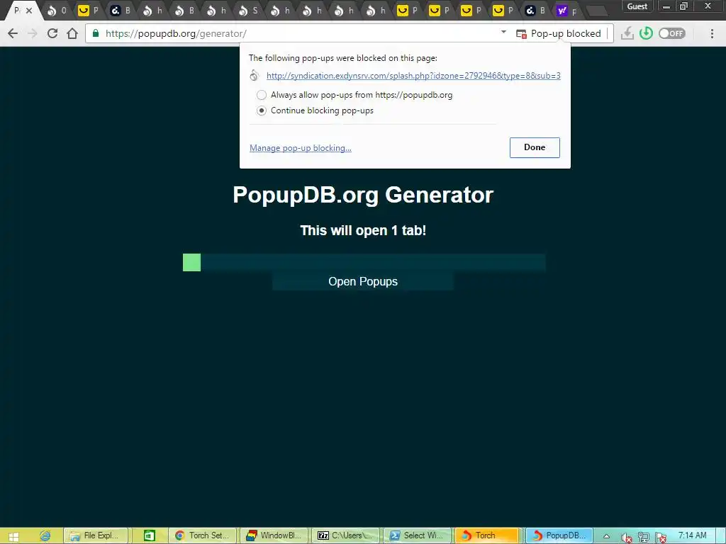Click the Action Center flag tray icon
Viewport: 726px width, 544px height.
661,537
